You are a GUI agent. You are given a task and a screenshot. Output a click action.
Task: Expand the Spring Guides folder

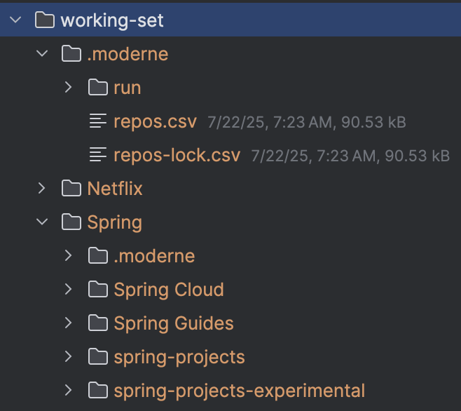coord(68,323)
